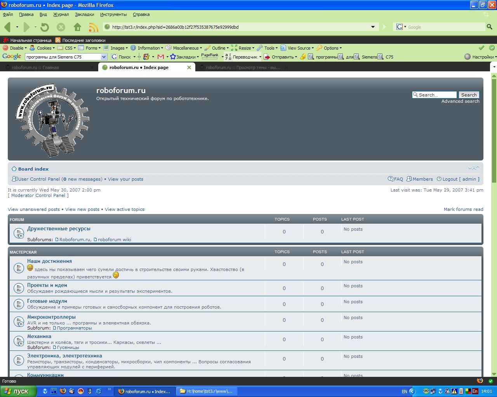Open the RSS feed icon in the toolbar
497x397 pixels.
(93, 27)
